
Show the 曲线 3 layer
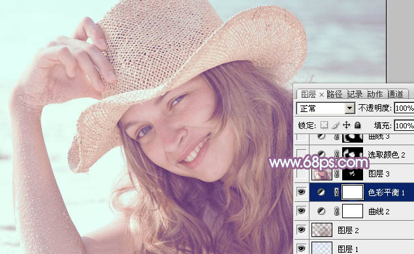[301, 137]
